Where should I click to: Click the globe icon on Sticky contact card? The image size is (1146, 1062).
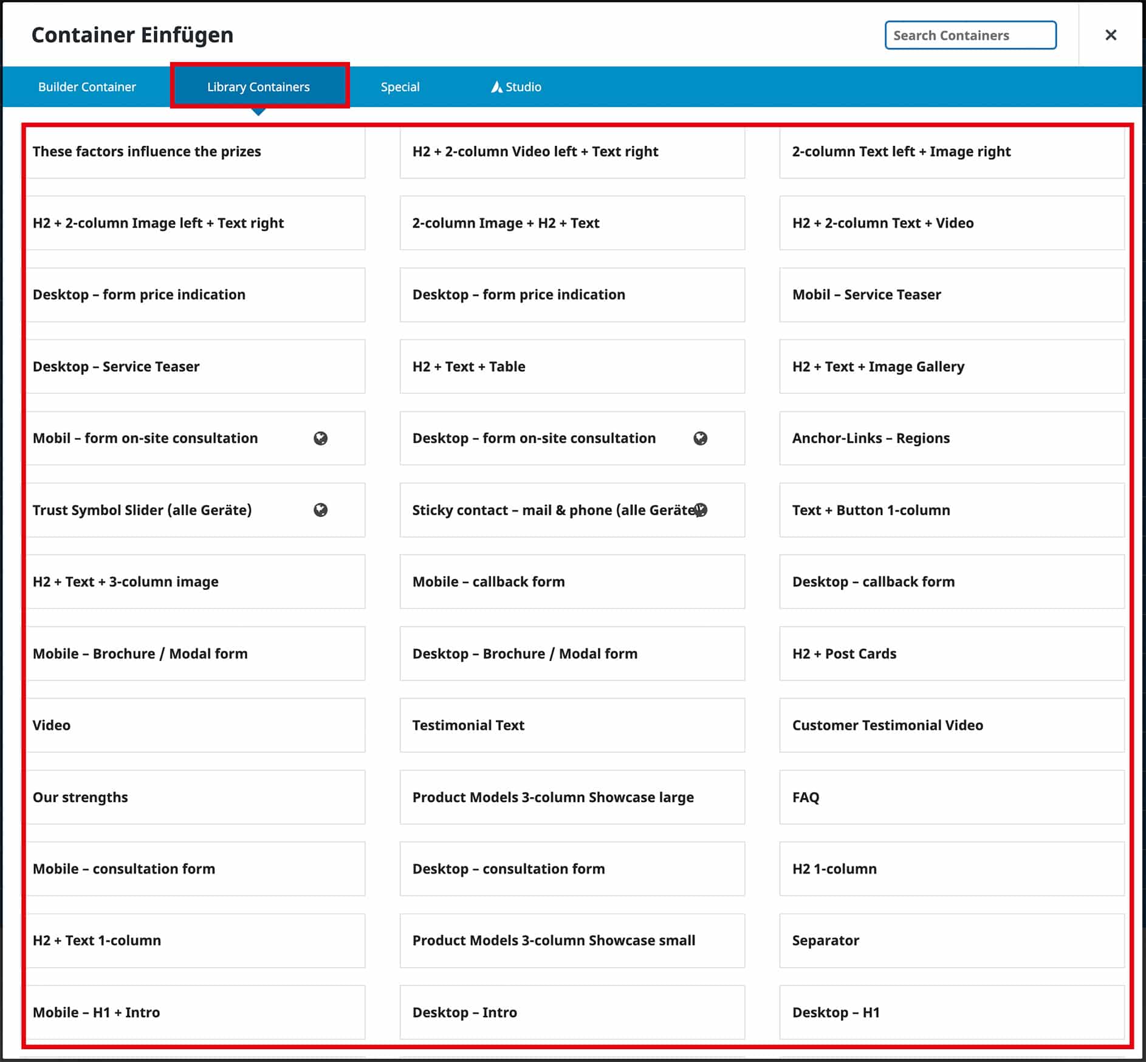[700, 510]
